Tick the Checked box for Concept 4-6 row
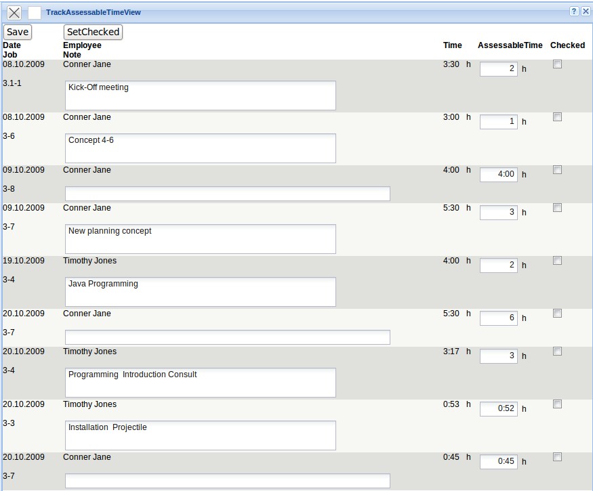The image size is (593, 491). coord(557,117)
